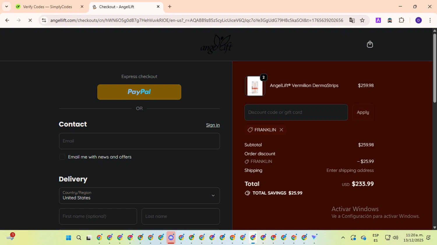This screenshot has width=437, height=245.
Task: Click the Email input field
Action: [x=139, y=141]
